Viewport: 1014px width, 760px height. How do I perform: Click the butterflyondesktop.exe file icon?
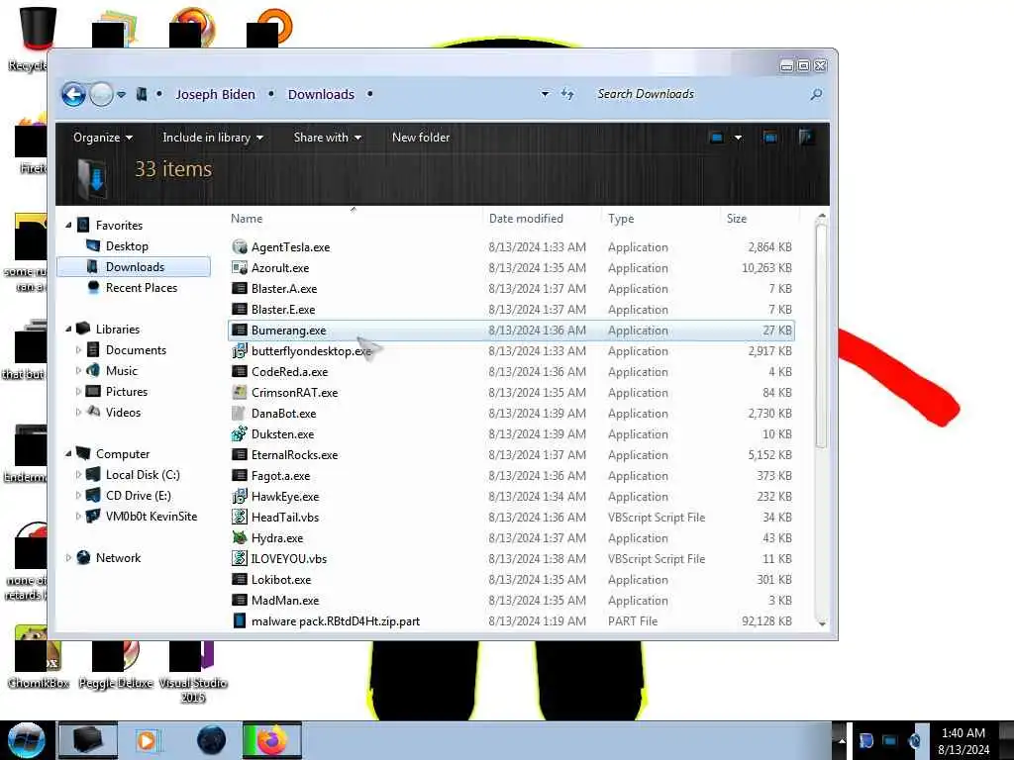coord(240,351)
